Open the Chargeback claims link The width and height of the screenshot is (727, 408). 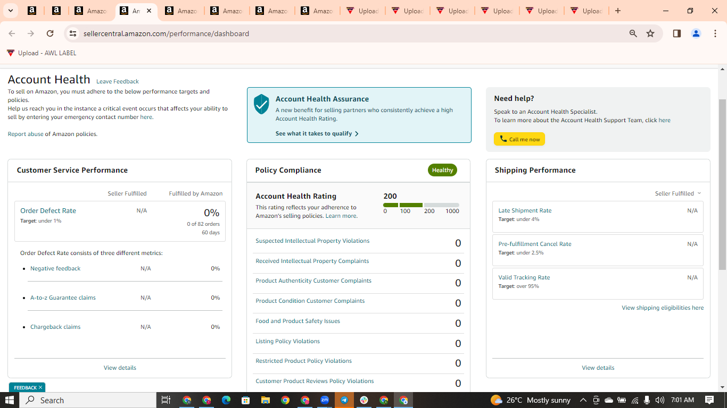(x=55, y=327)
